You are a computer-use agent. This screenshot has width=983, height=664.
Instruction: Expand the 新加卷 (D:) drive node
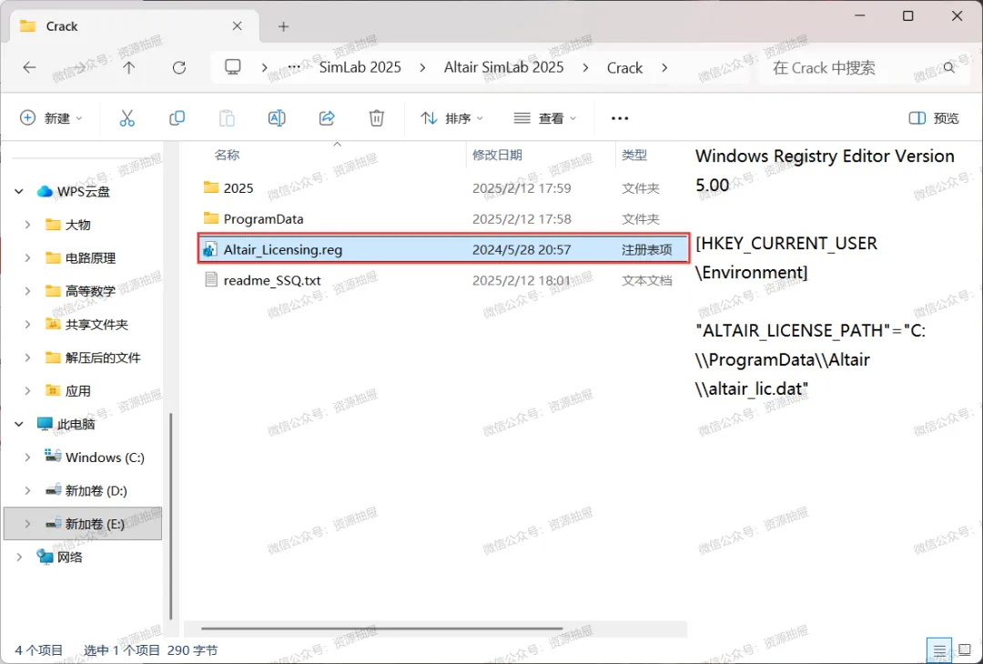pyautogui.click(x=27, y=490)
